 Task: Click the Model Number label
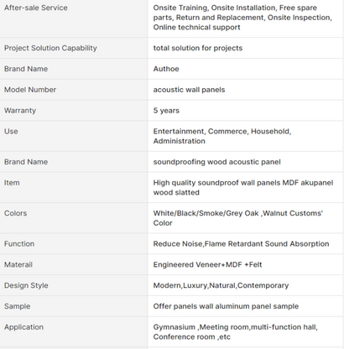tap(30, 90)
